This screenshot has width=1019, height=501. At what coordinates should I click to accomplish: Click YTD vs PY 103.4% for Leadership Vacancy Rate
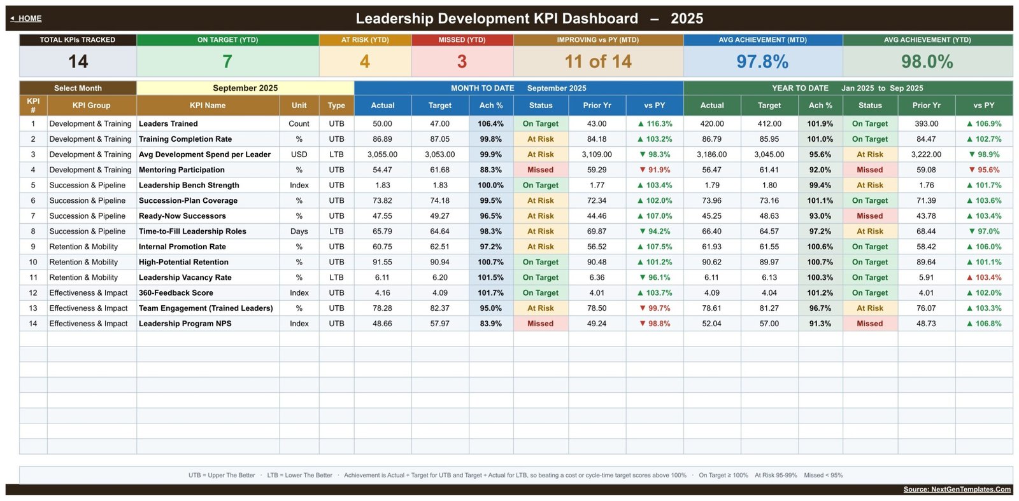point(984,277)
